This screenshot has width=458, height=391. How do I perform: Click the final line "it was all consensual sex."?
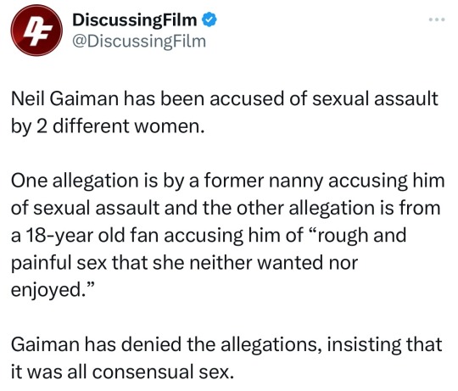122,371
